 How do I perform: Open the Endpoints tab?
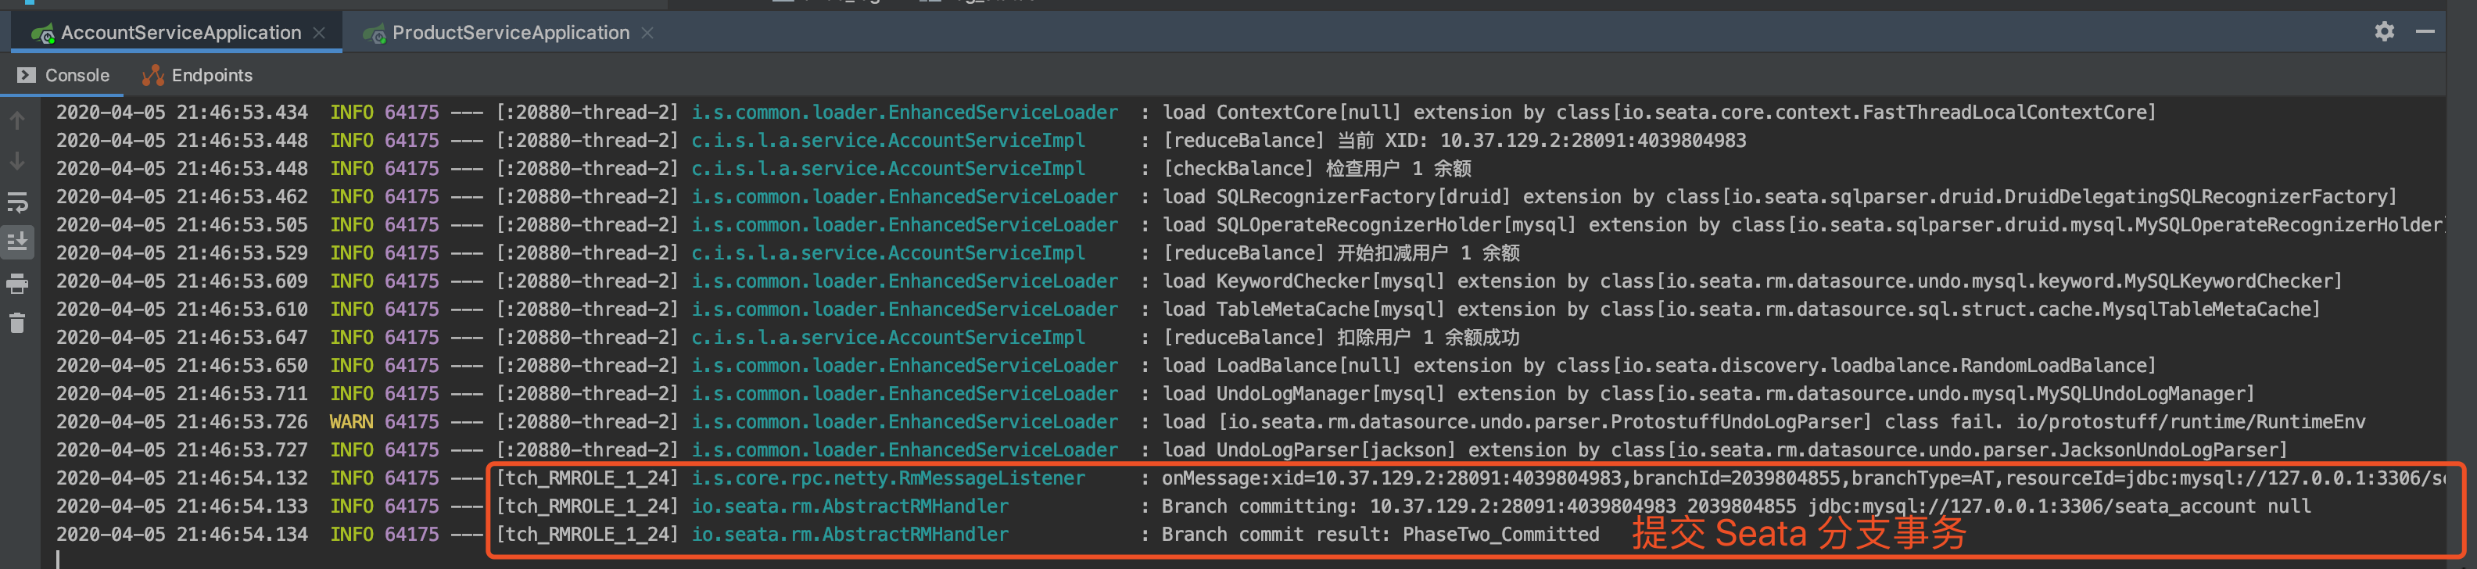pyautogui.click(x=212, y=75)
